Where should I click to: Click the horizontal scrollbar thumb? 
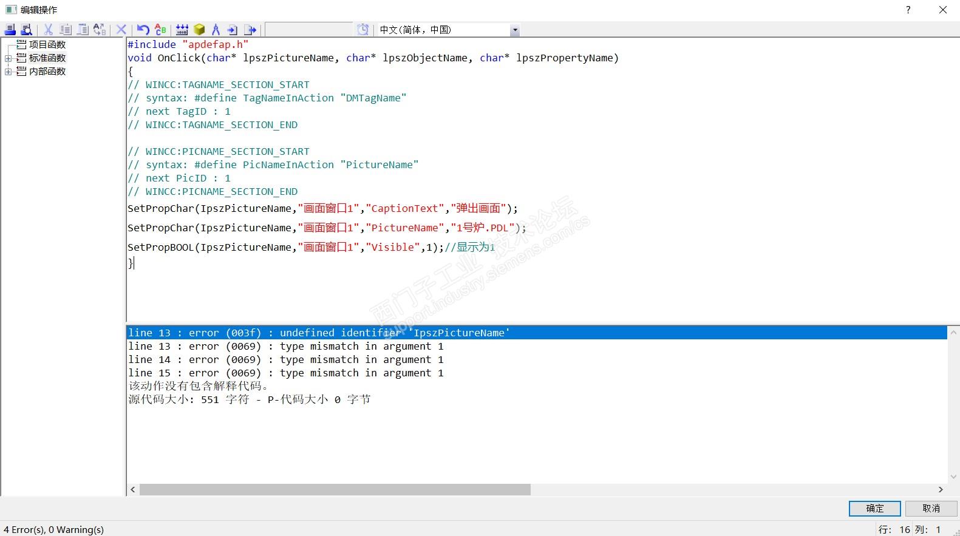[335, 489]
